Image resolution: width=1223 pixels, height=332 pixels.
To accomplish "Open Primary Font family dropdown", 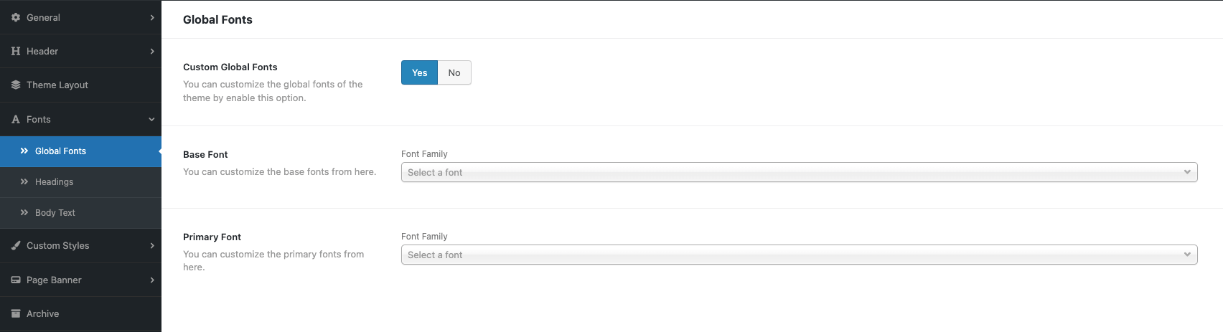I will (799, 255).
